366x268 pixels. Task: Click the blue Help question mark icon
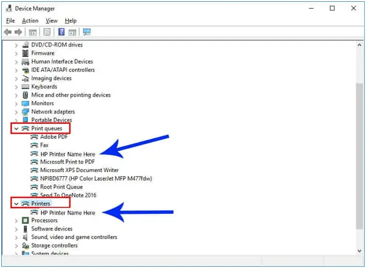point(61,32)
